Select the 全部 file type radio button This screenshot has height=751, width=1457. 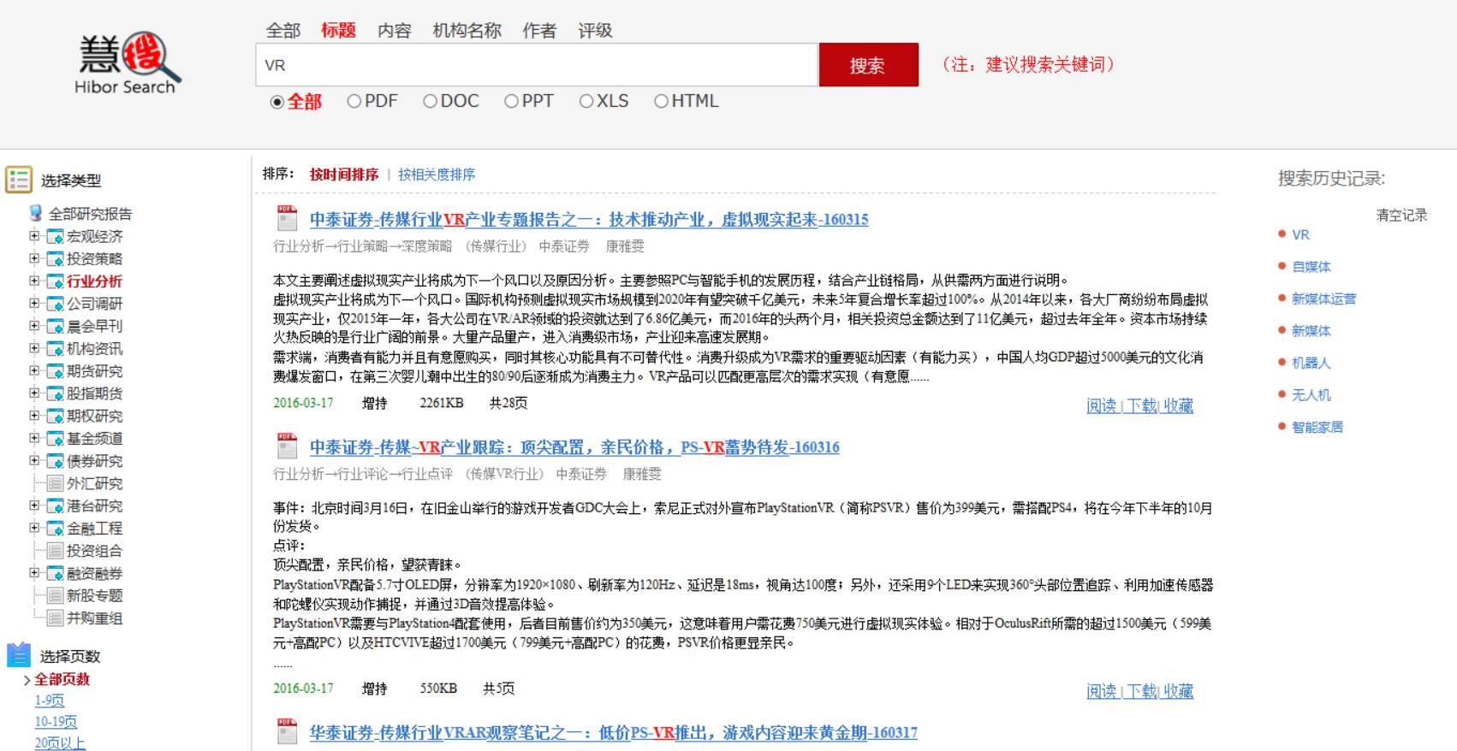point(277,102)
